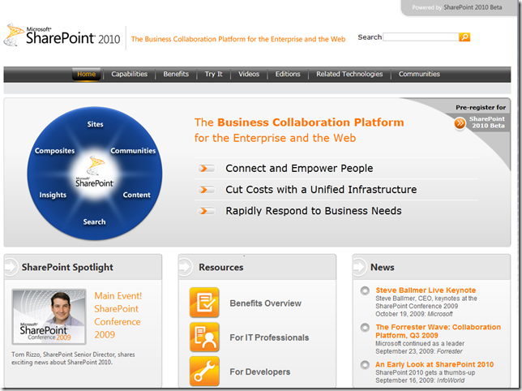Follow the SharePoint 2010 Beta pre-register link

coord(487,122)
